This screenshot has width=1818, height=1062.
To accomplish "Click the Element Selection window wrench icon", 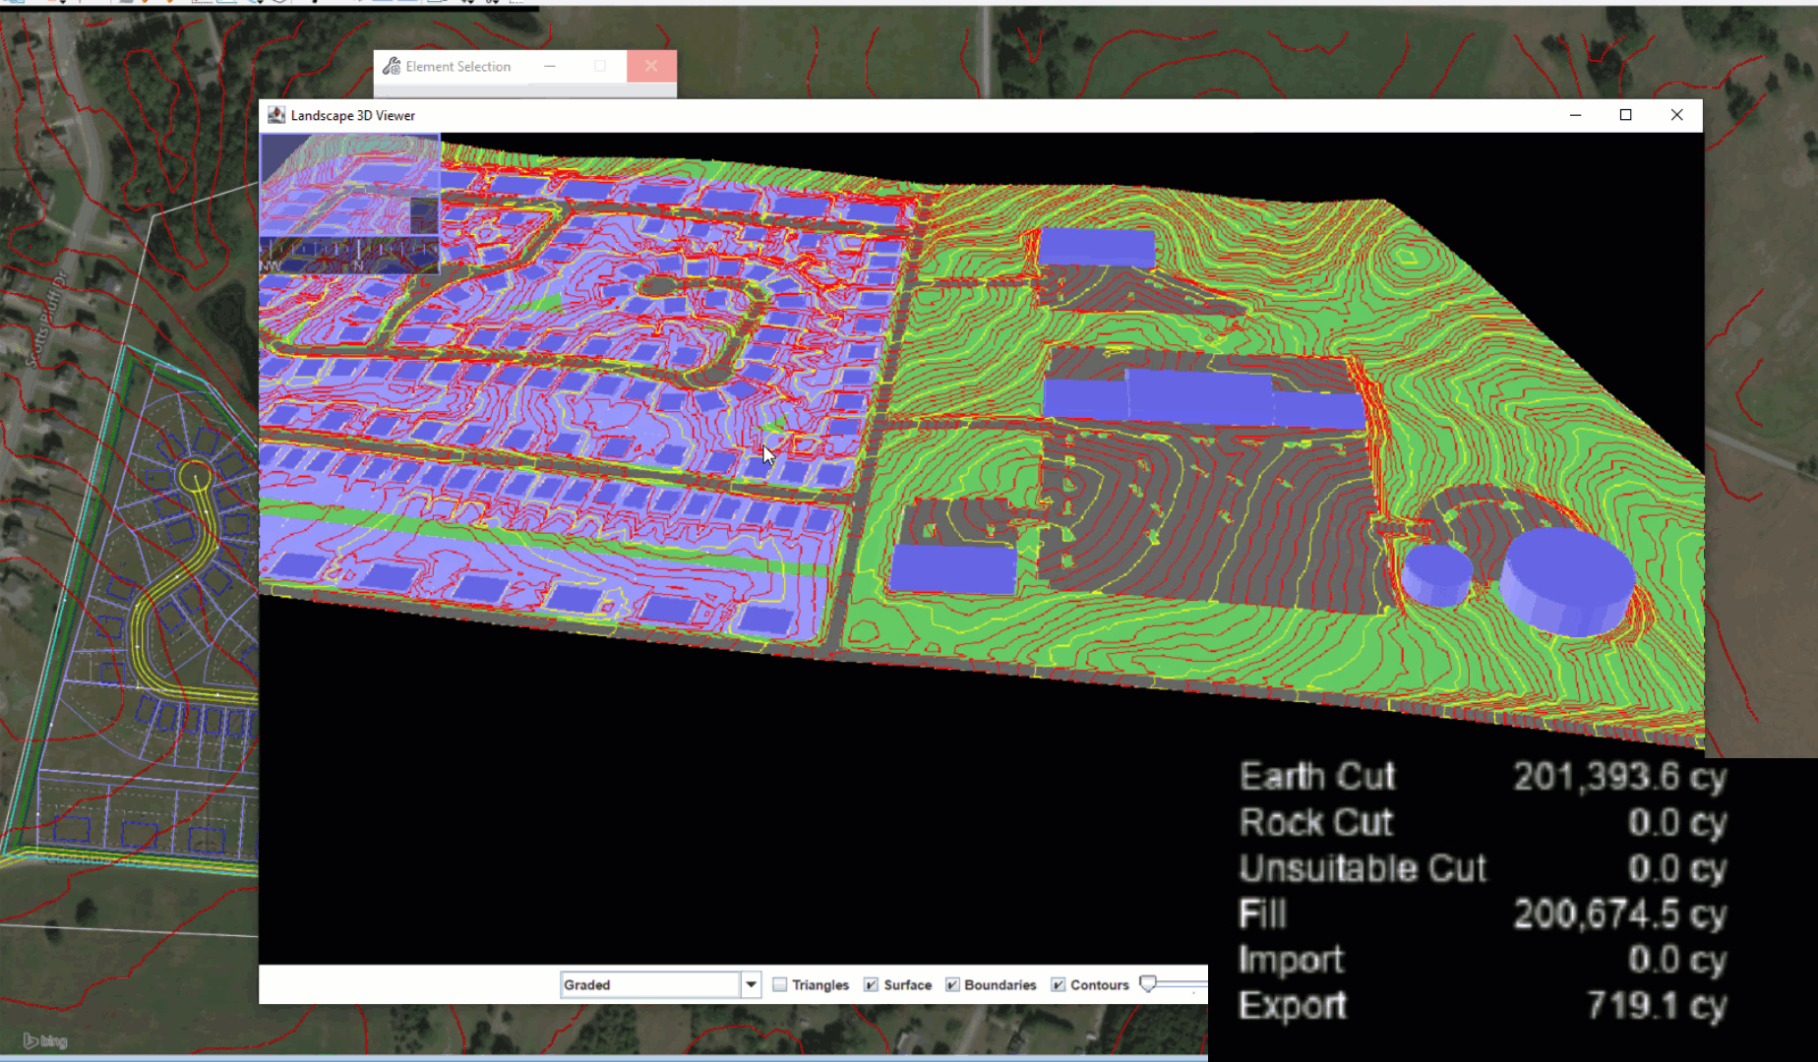I will 392,66.
